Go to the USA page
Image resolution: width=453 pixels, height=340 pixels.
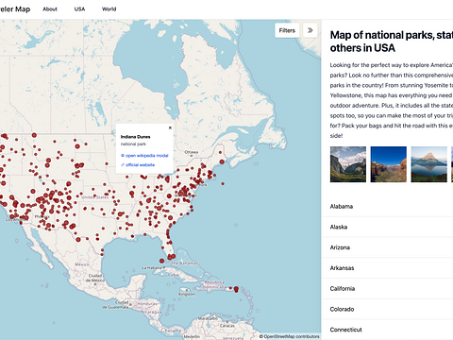pos(79,9)
